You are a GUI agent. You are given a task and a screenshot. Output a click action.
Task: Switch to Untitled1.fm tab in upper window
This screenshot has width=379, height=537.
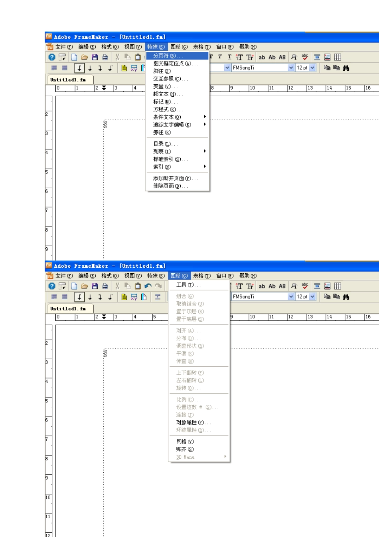pos(70,80)
